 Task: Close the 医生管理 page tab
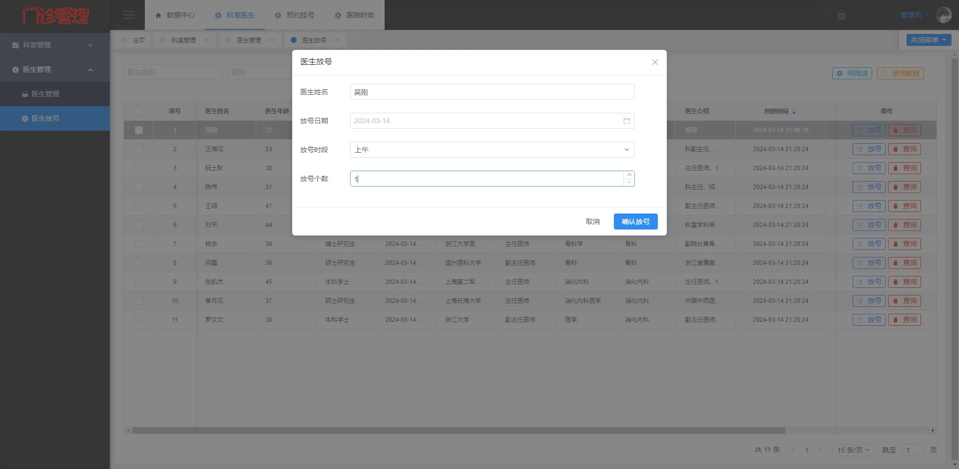[x=272, y=40]
